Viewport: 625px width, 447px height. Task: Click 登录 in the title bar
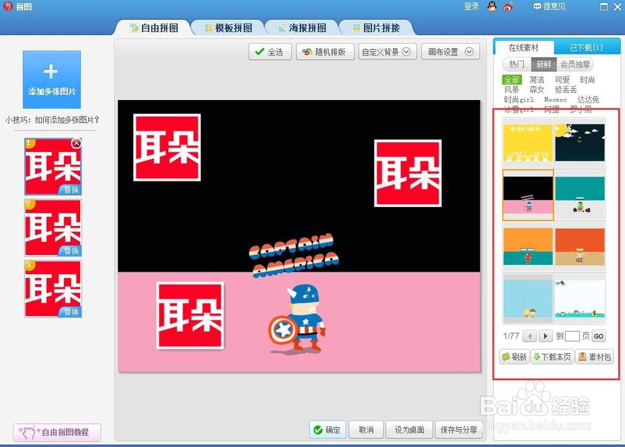[x=471, y=6]
